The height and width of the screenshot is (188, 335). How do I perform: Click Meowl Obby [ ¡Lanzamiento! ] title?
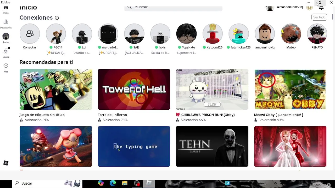click(278, 115)
